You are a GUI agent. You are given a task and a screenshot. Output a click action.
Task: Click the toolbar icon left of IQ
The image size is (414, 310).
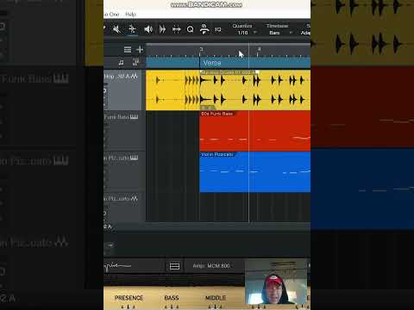click(x=204, y=29)
